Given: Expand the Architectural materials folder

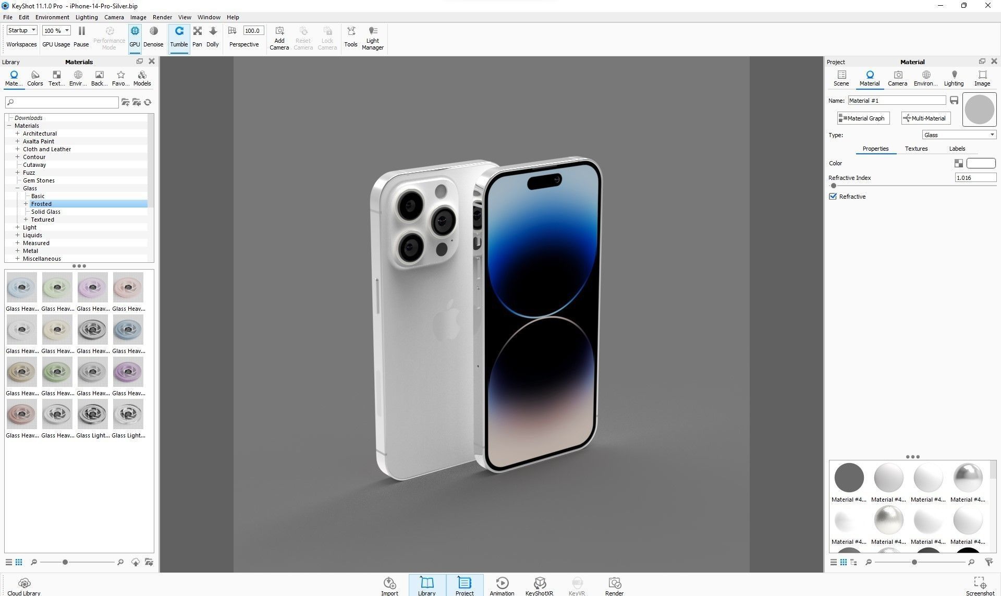Looking at the screenshot, I should point(17,133).
